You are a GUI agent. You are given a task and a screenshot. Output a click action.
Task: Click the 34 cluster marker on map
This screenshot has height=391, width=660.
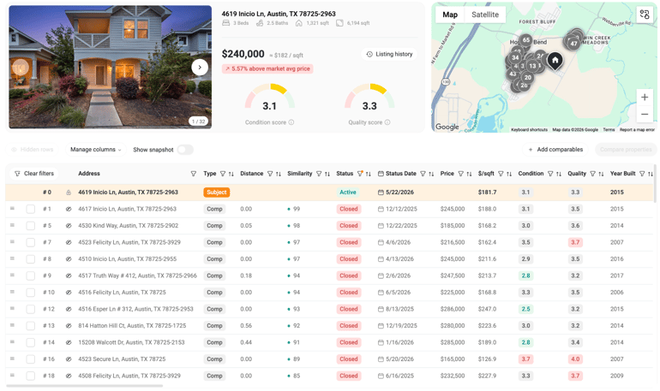515,57
